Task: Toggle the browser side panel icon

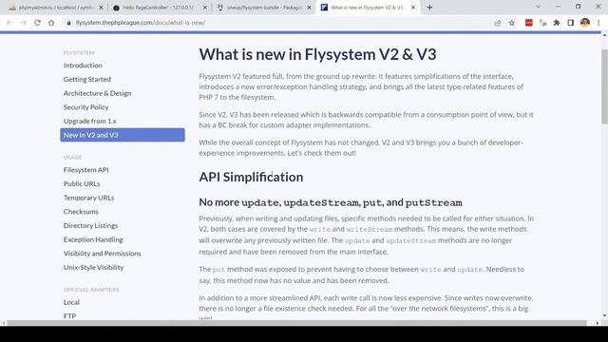Action: point(571,23)
